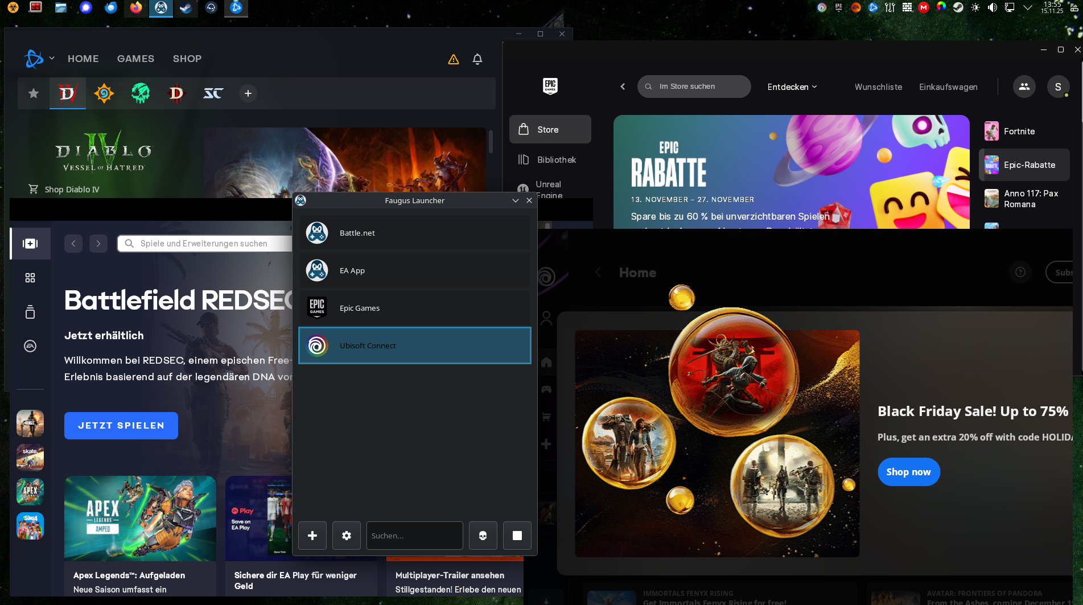The height and width of the screenshot is (605, 1083).
Task: Open the EA Play sidebar icon
Action: tap(30, 346)
